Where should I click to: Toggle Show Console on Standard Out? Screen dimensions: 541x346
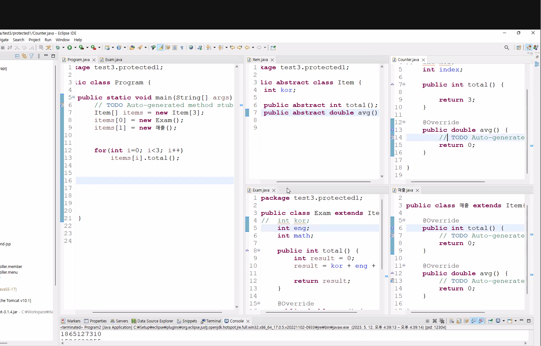(474, 321)
